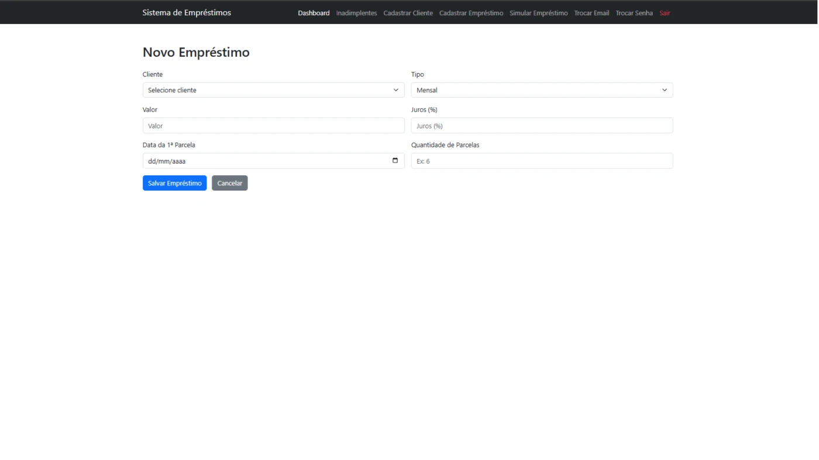
Task: Open the Cliente dropdown
Action: 273,90
